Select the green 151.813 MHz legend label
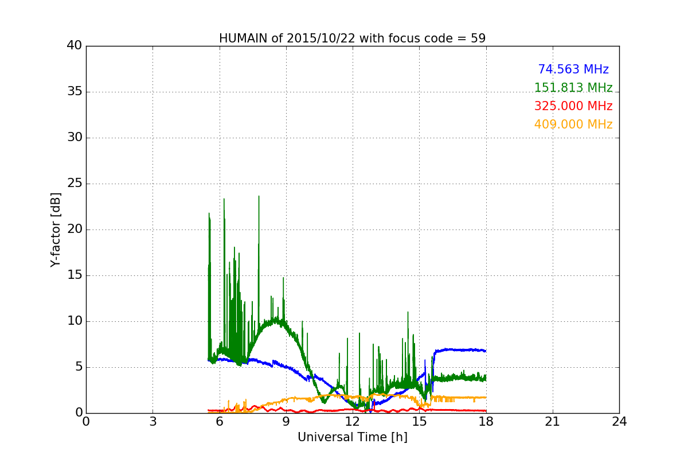This screenshot has height=459, width=688. [x=573, y=88]
